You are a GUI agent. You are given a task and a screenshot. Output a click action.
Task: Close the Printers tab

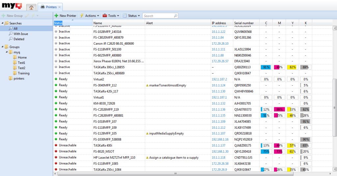60,7
